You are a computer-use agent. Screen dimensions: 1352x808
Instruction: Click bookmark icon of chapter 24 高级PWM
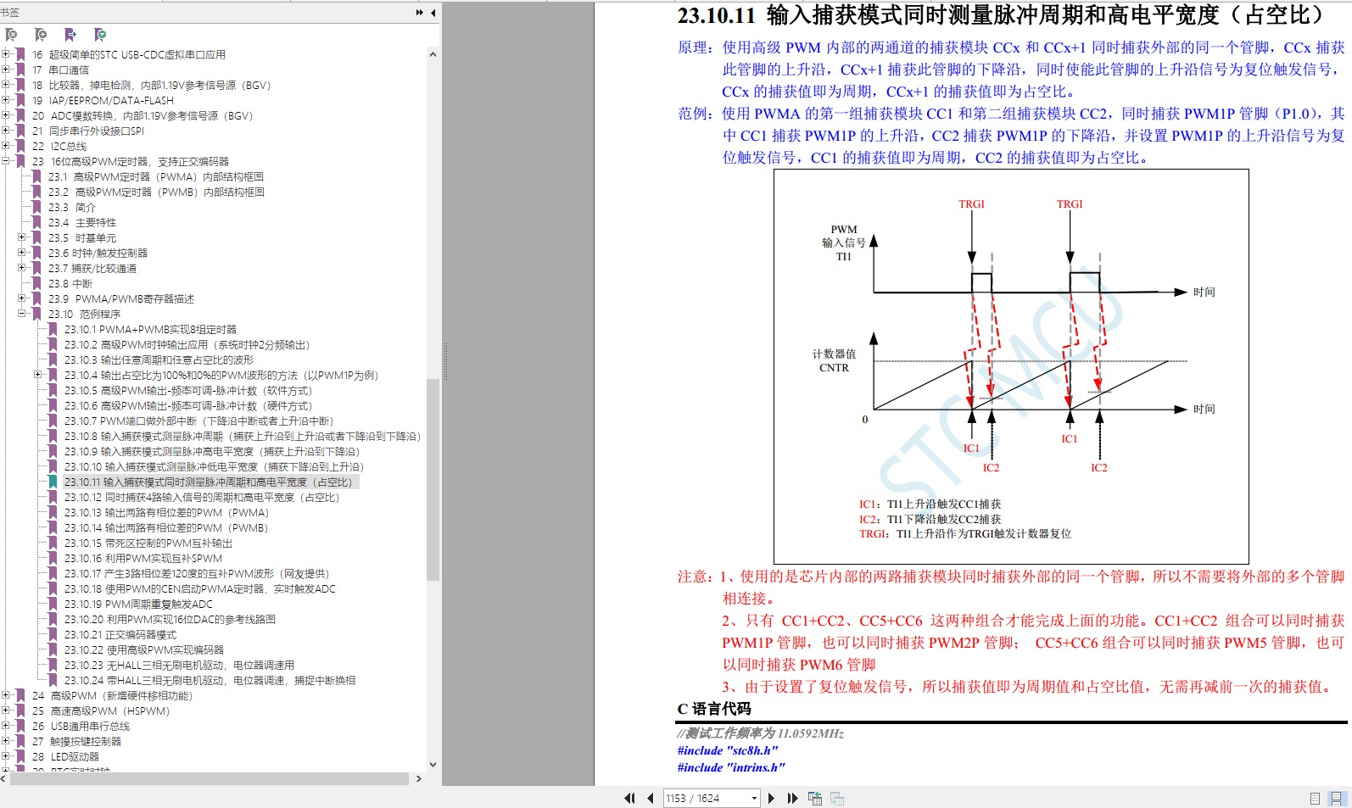pos(21,696)
